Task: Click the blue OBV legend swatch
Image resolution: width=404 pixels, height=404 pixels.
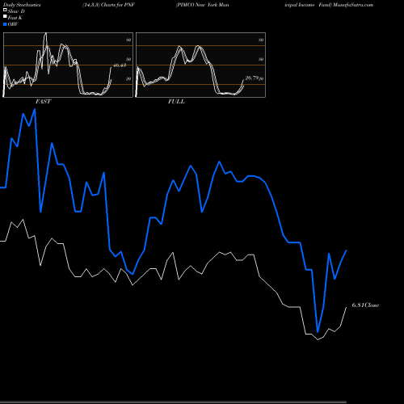Action: point(5,24)
